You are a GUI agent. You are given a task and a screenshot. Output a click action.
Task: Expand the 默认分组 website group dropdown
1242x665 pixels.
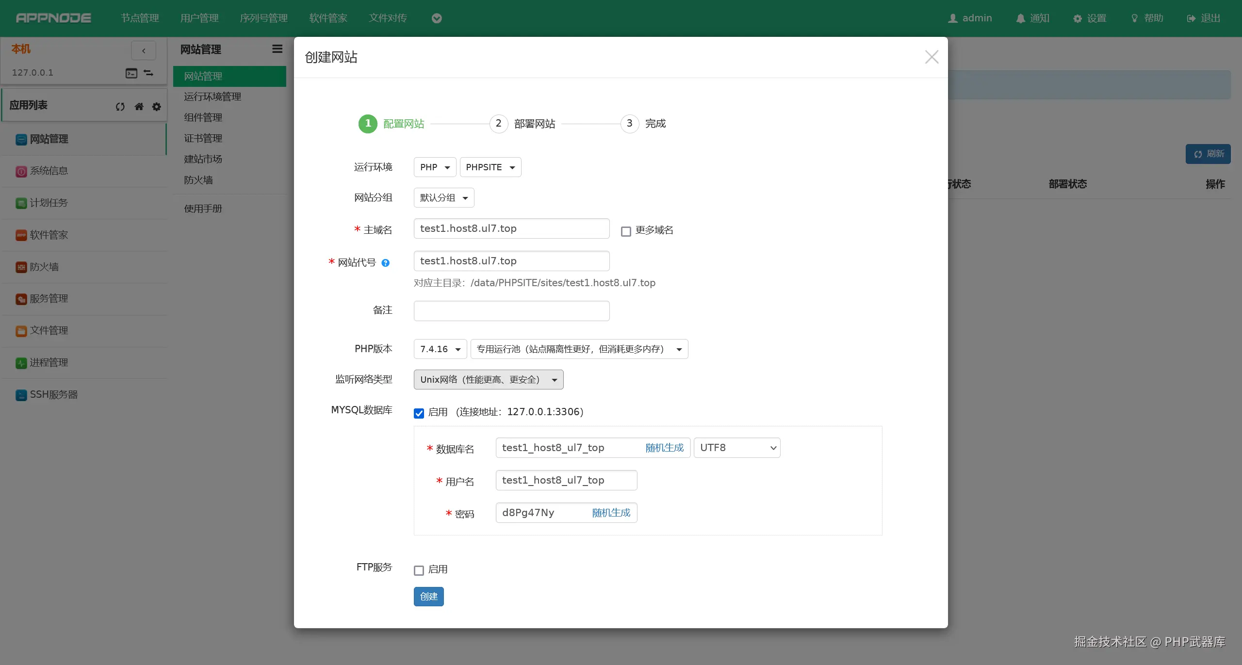point(443,198)
